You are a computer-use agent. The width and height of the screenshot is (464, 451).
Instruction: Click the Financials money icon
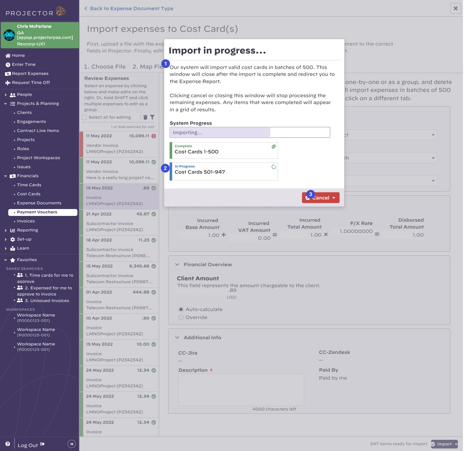click(x=13, y=176)
